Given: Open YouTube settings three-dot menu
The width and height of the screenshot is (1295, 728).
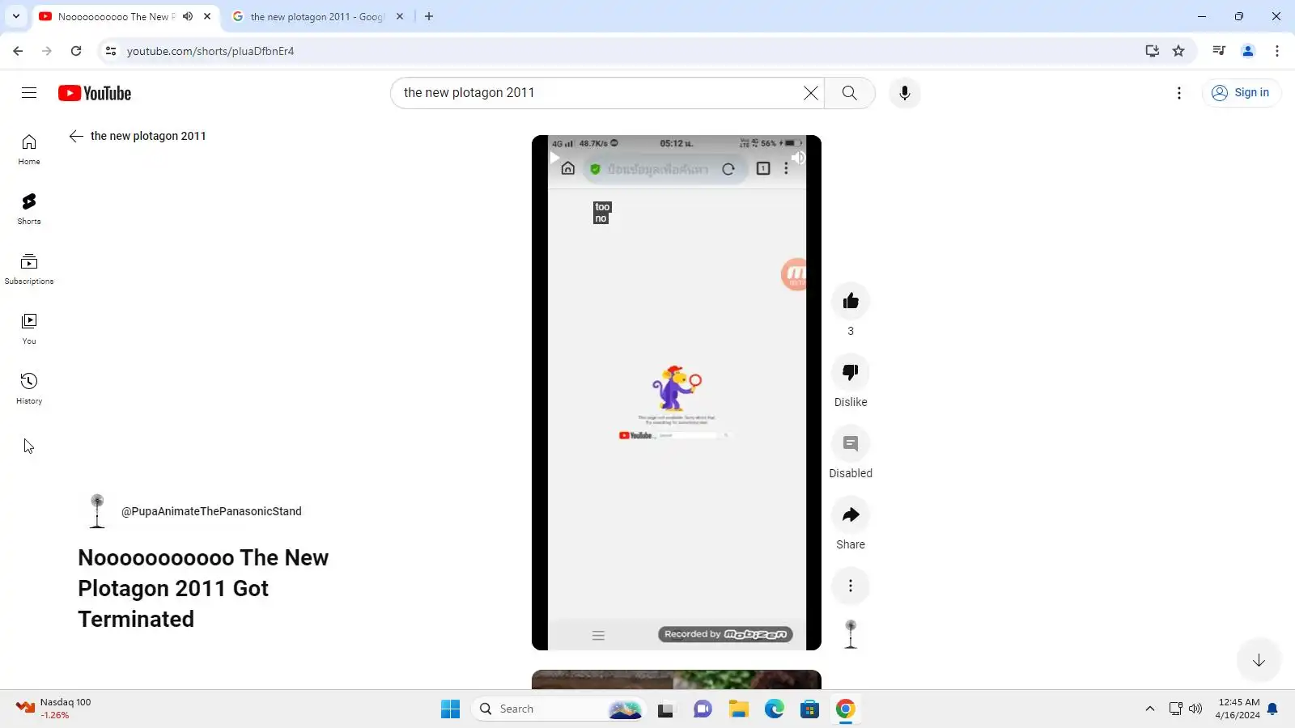Looking at the screenshot, I should [1179, 93].
